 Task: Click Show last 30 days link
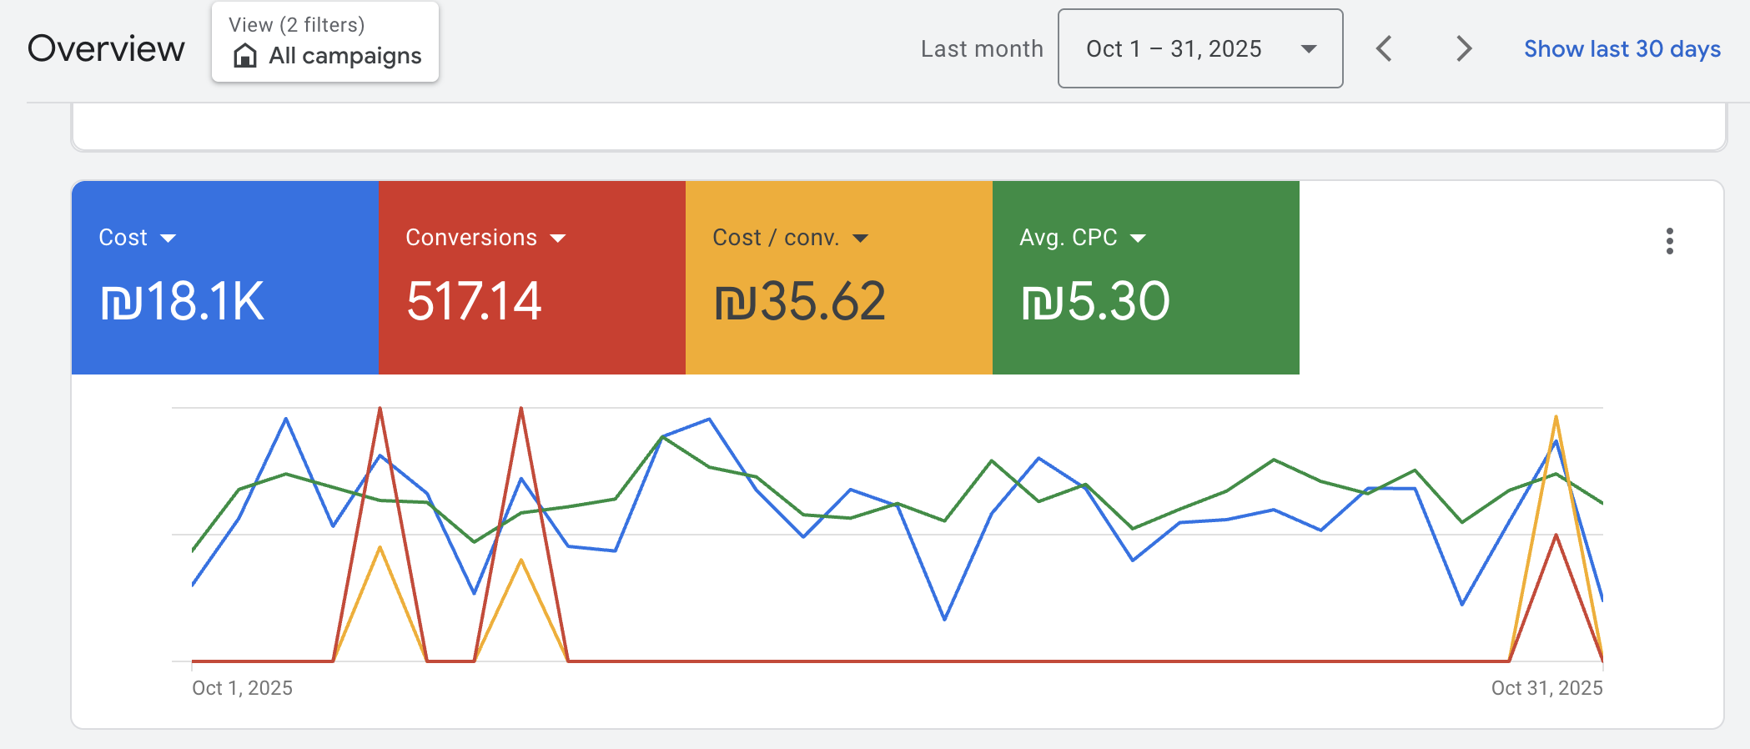(1622, 49)
